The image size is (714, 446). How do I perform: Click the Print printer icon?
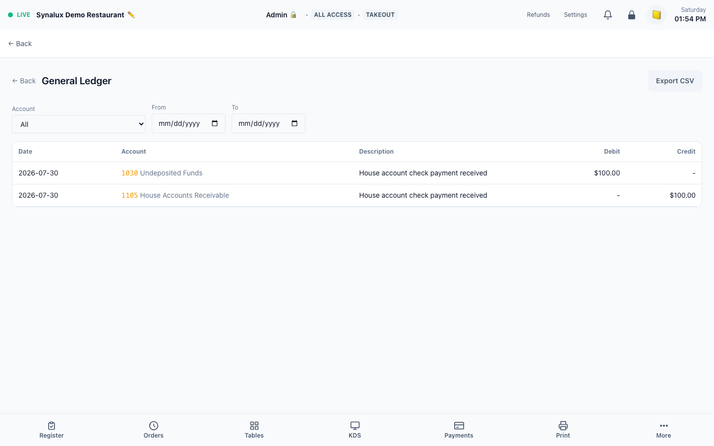563,426
